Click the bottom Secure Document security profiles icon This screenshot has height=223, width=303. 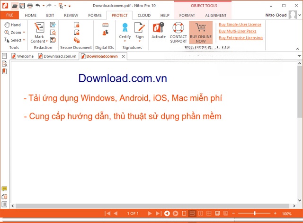tap(77, 40)
